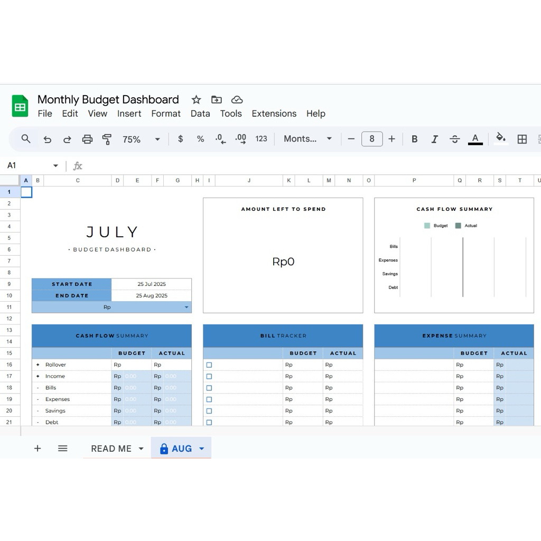Open search in the toolbar
The image size is (541, 541).
pyautogui.click(x=25, y=139)
